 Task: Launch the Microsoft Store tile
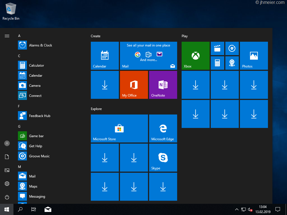click(119, 128)
